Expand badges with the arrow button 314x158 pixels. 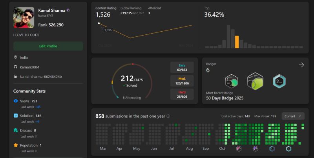(301, 65)
